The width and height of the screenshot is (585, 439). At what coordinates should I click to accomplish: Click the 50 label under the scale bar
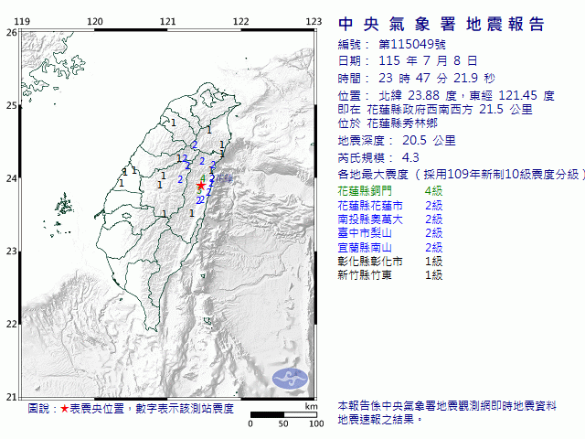tap(283, 423)
